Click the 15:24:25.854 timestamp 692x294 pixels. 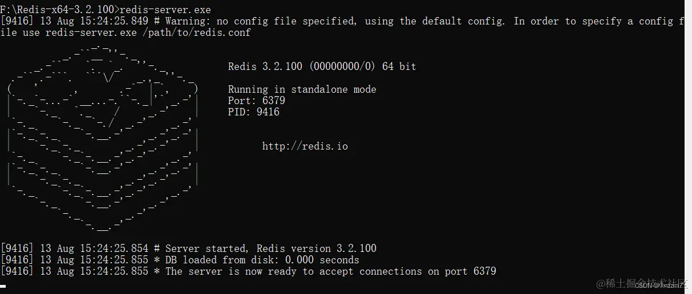[x=114, y=249]
